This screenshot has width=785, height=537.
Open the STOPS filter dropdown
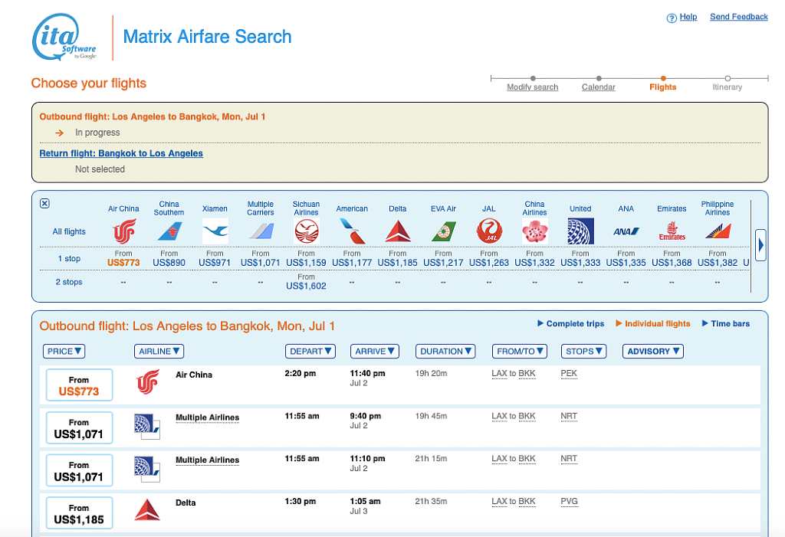click(x=583, y=352)
